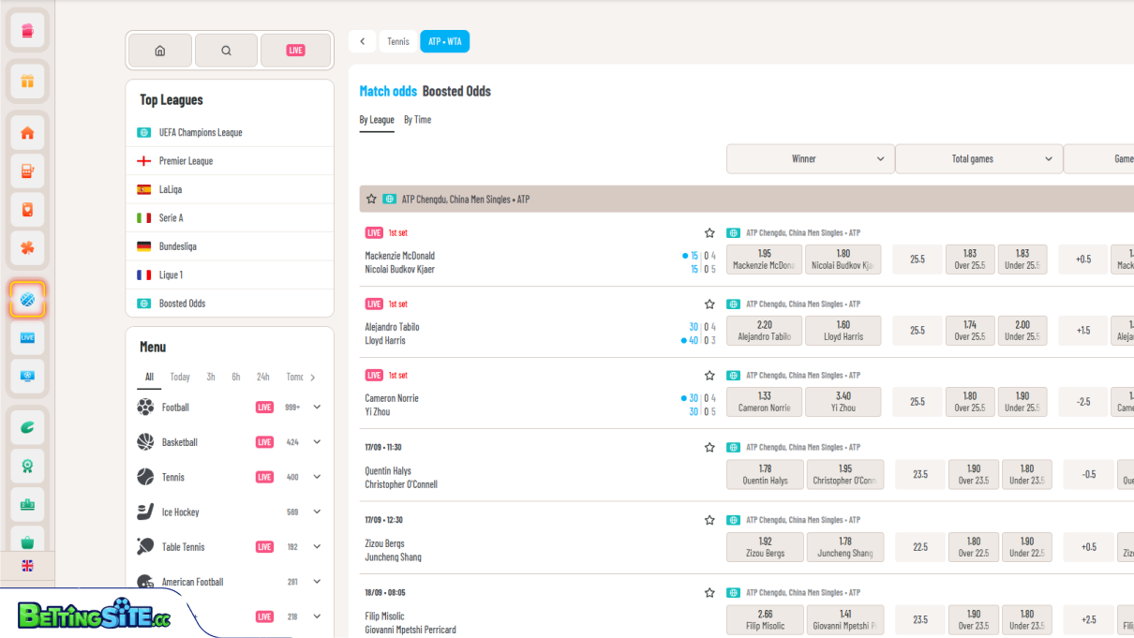Select the ATP • WTA tab
Viewport: 1134px width, 638px height.
click(444, 40)
